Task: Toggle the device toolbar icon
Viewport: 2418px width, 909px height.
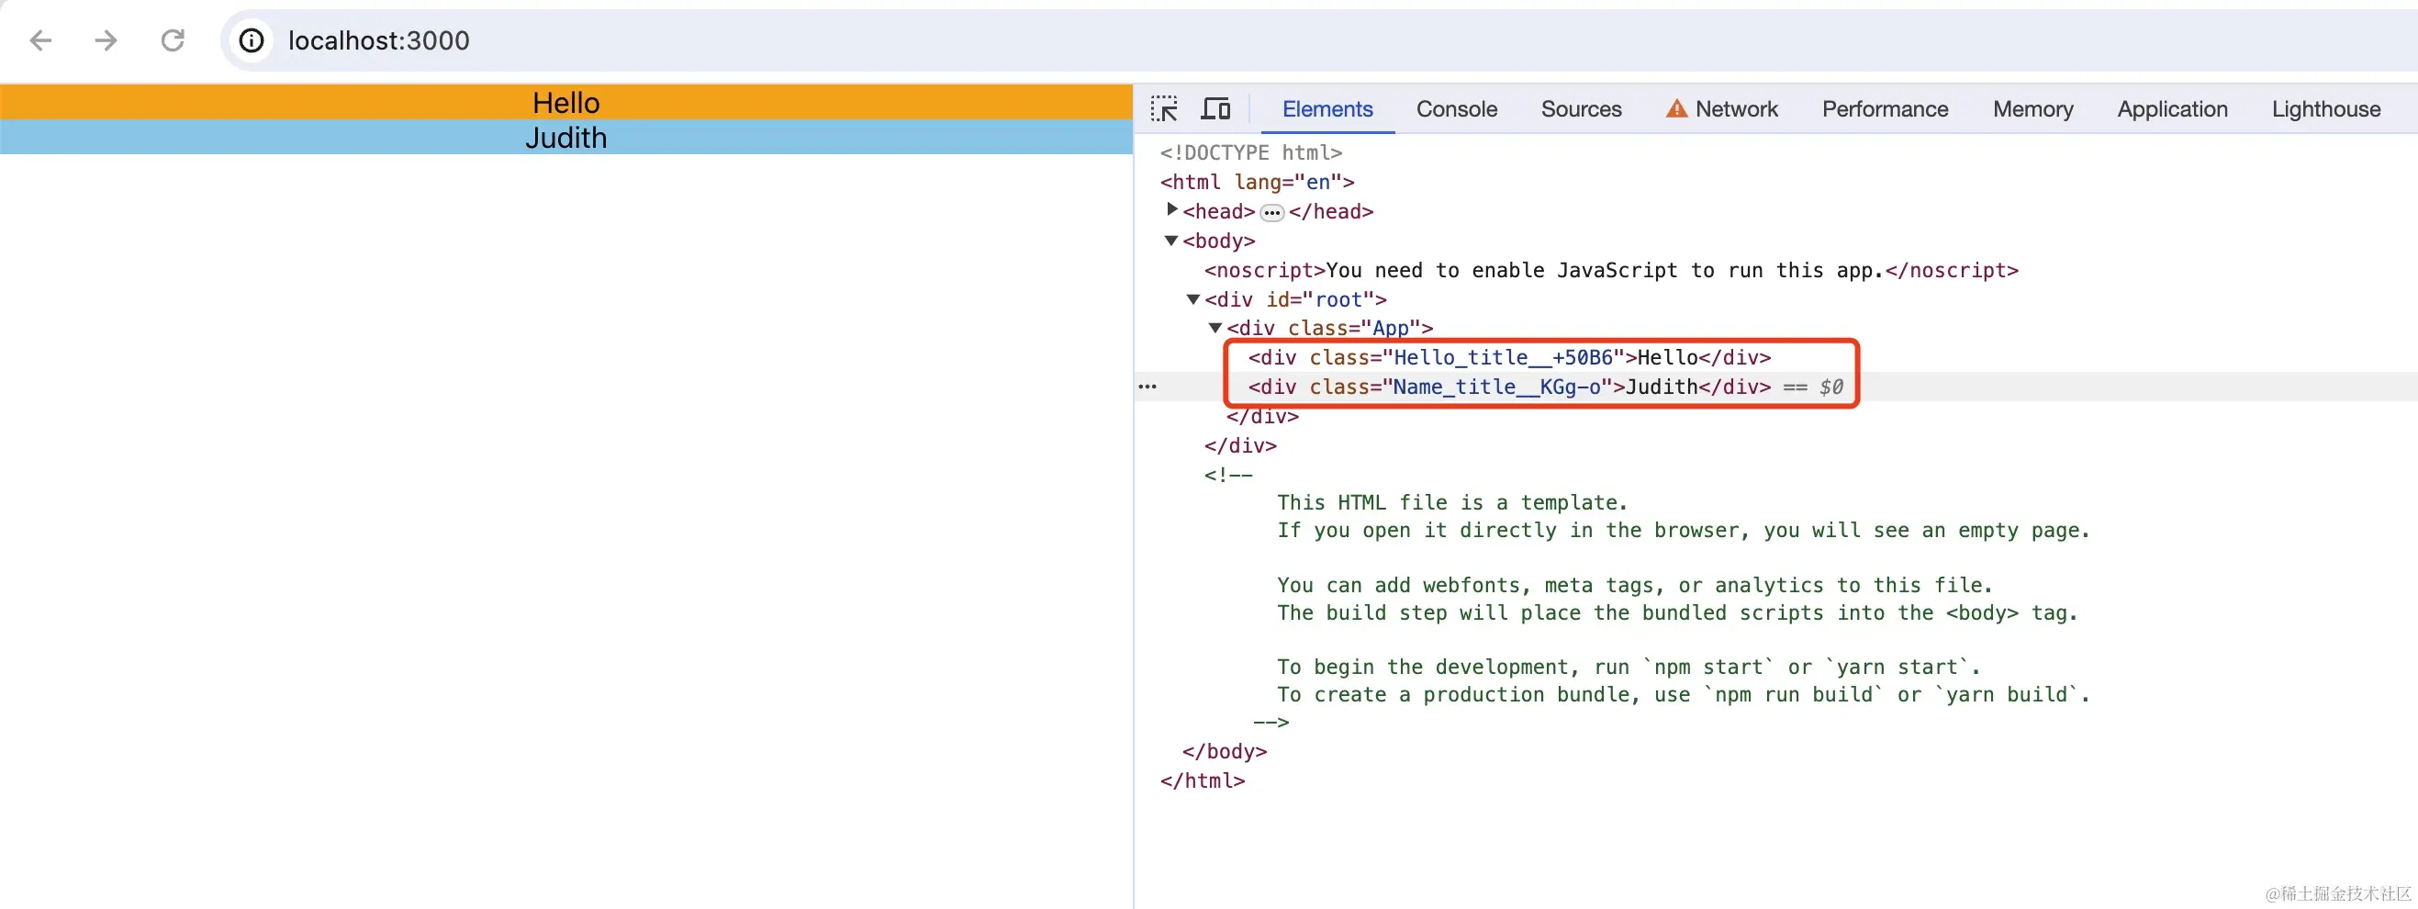Action: [x=1215, y=109]
